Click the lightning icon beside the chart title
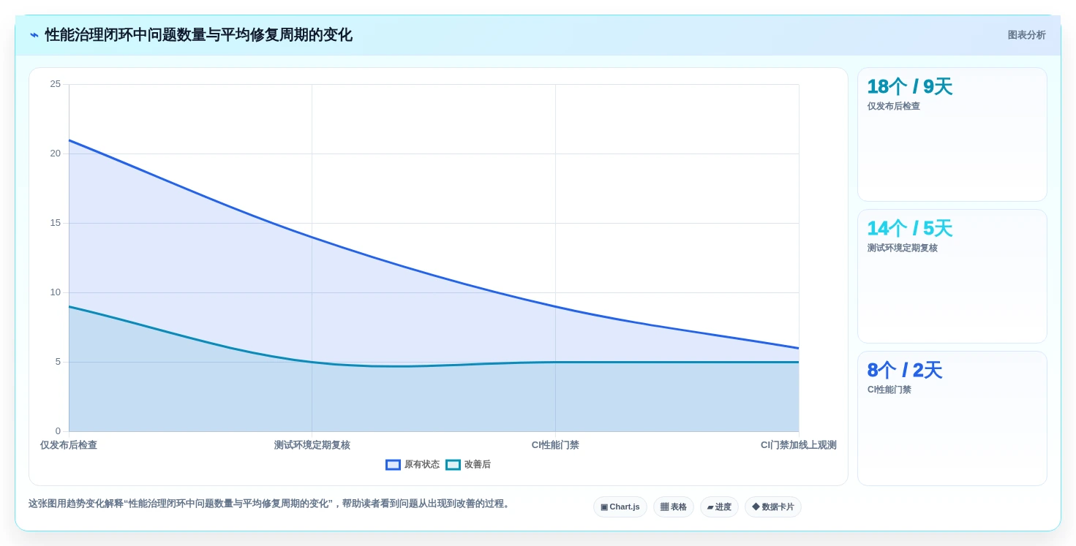Screen dimensions: 1076x546 click(34, 35)
